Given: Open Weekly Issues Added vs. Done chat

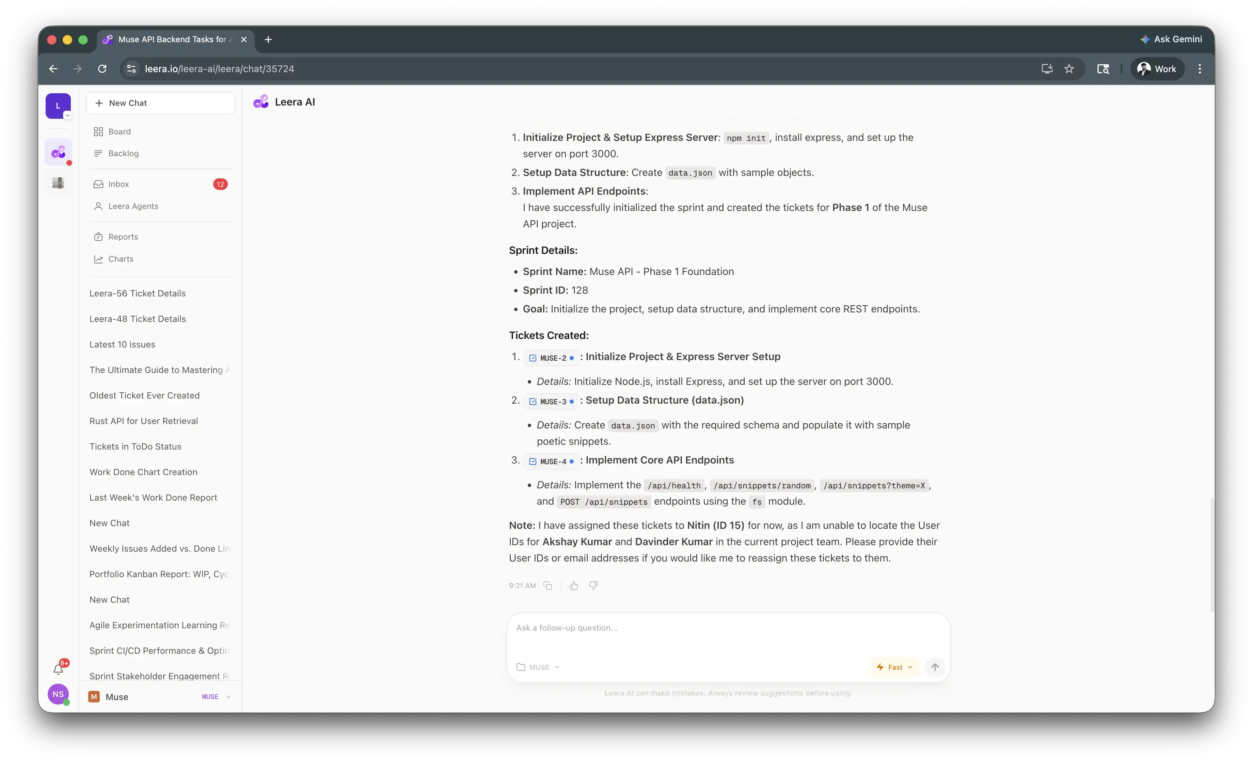Looking at the screenshot, I should coord(160,549).
